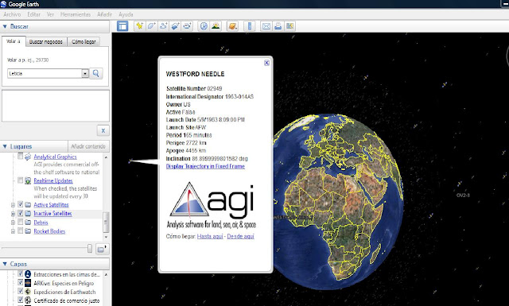The image size is (509, 306).
Task: Select the add image overlay tool
Action: (175, 26)
